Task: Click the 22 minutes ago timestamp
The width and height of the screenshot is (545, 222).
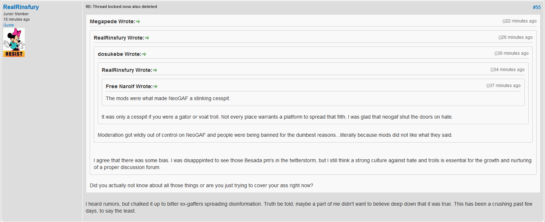Action: (521, 21)
